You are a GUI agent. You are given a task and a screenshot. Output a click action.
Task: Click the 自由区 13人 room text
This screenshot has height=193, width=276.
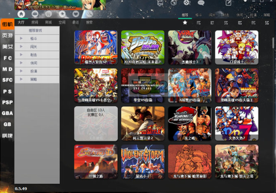coord(96,110)
